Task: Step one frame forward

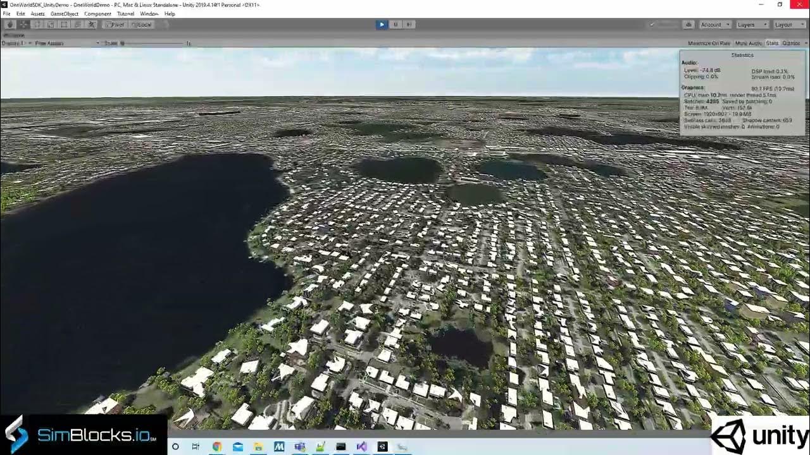Action: [x=409, y=25]
